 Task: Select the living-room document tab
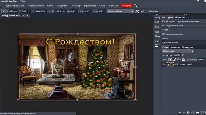pyautogui.click(x=13, y=16)
